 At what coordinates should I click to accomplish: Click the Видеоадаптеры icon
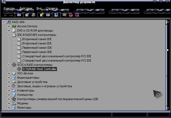click(x=14, y=78)
